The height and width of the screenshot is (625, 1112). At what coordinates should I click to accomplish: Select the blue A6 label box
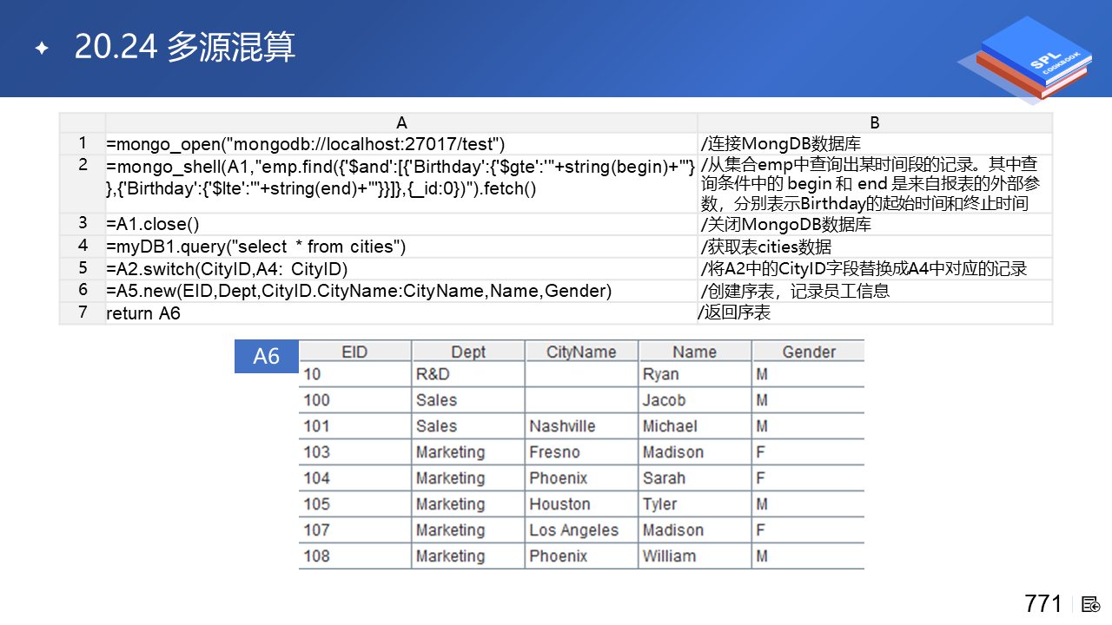pyautogui.click(x=267, y=357)
